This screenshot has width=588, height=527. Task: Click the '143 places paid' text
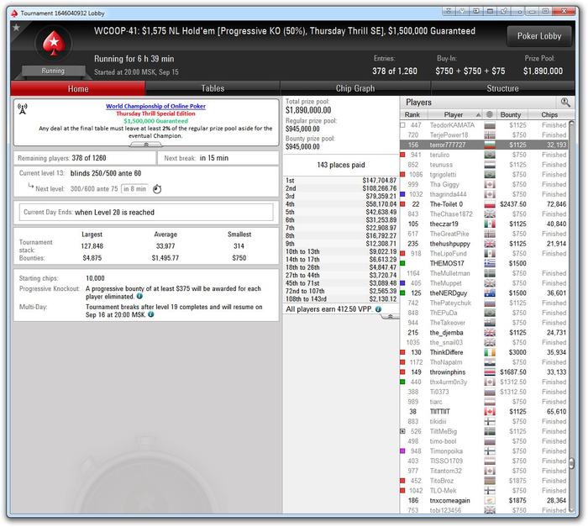[340, 165]
